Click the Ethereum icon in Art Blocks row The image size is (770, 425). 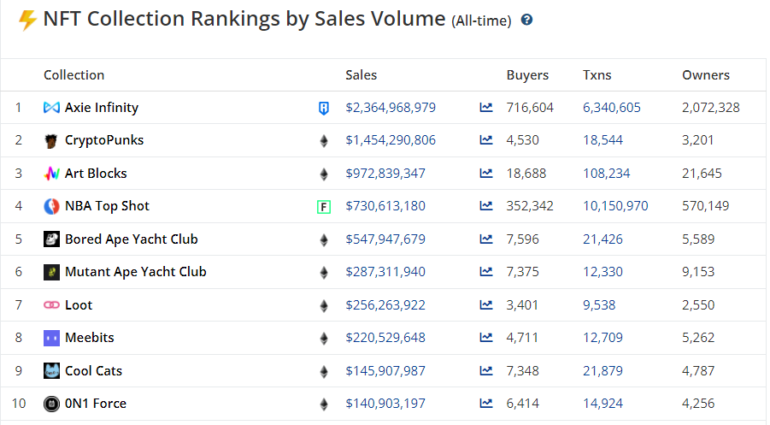tap(324, 174)
